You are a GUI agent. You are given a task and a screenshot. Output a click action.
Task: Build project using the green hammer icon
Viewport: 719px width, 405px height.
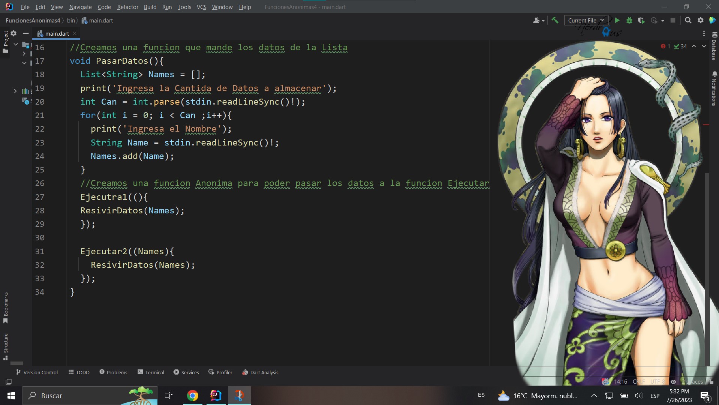(555, 21)
